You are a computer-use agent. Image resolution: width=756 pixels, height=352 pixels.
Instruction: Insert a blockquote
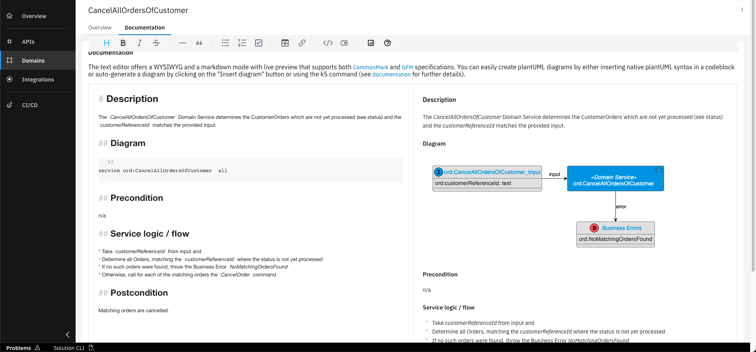[x=199, y=43]
